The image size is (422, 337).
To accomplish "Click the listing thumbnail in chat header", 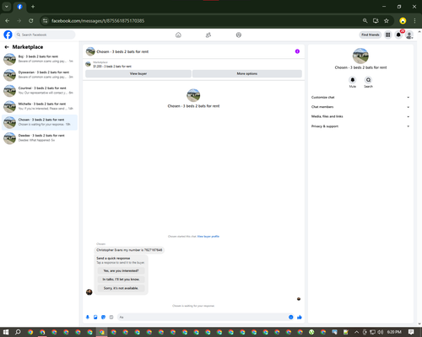I will [90, 51].
